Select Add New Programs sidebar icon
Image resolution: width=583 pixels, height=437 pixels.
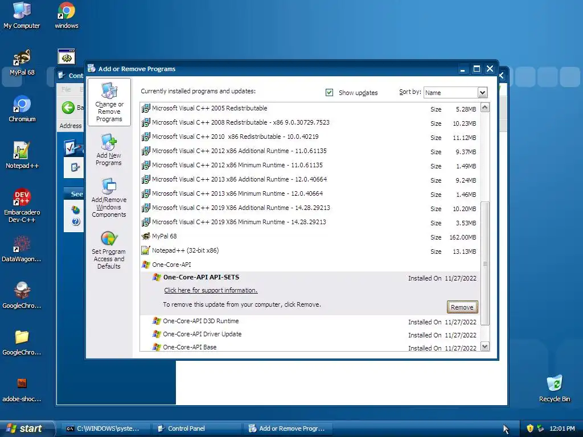point(109,150)
